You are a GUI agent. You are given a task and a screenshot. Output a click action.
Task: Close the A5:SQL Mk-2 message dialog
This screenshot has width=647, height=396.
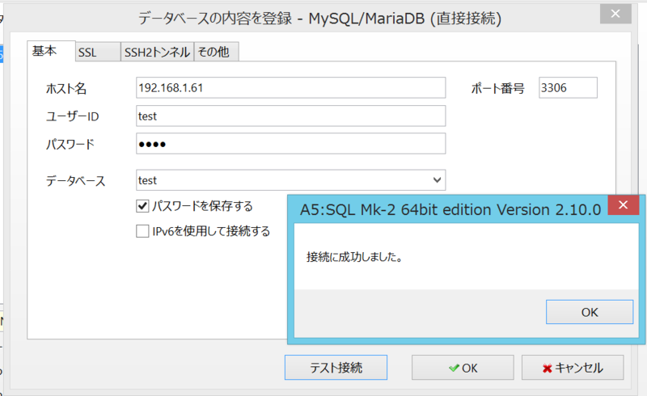623,205
